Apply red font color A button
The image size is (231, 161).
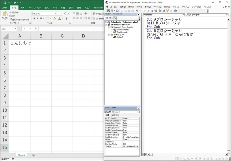click(x=60, y=18)
